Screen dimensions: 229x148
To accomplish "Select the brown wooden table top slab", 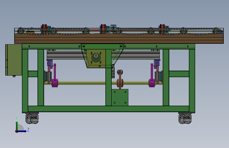I will point(119,38).
